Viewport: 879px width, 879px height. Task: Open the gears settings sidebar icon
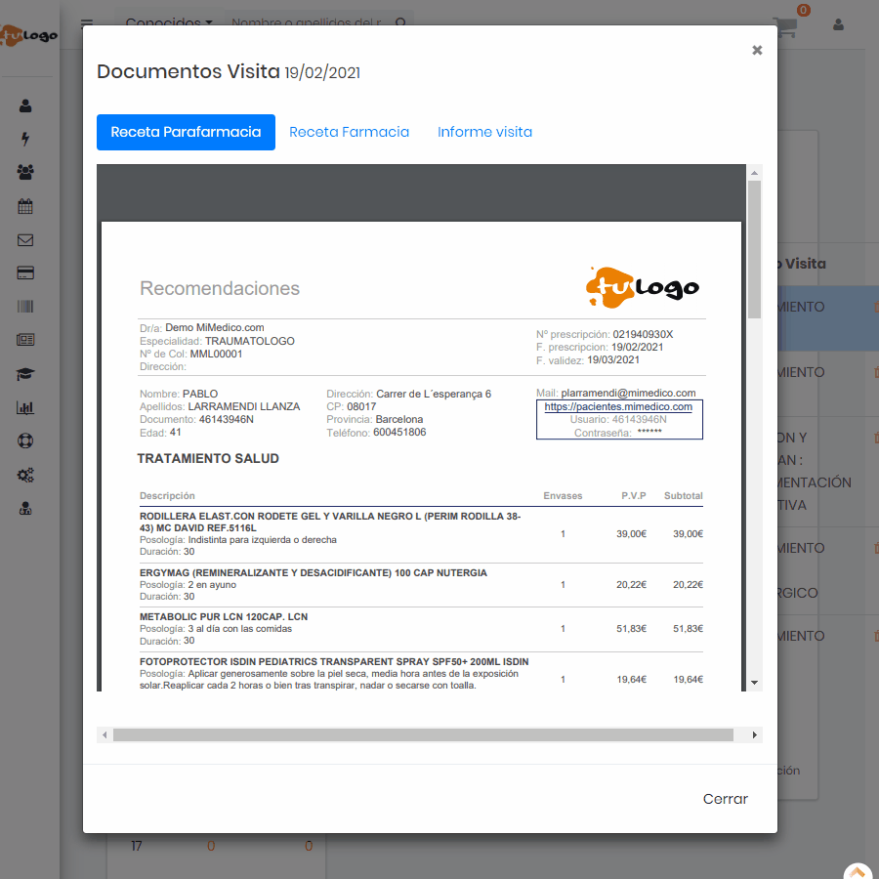click(25, 476)
